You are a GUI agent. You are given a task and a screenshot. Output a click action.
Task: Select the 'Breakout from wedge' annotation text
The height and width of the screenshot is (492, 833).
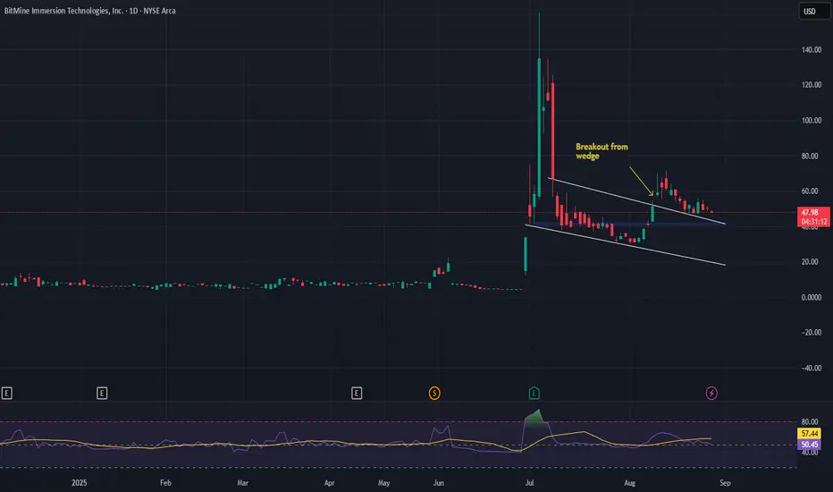[602, 151]
